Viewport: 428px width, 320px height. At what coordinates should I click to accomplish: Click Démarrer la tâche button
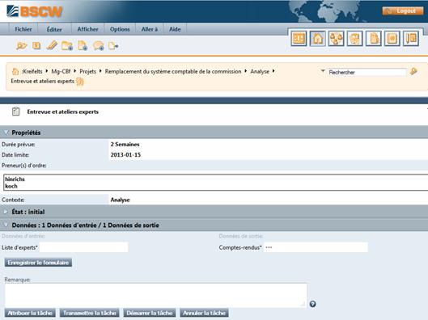click(x=150, y=313)
